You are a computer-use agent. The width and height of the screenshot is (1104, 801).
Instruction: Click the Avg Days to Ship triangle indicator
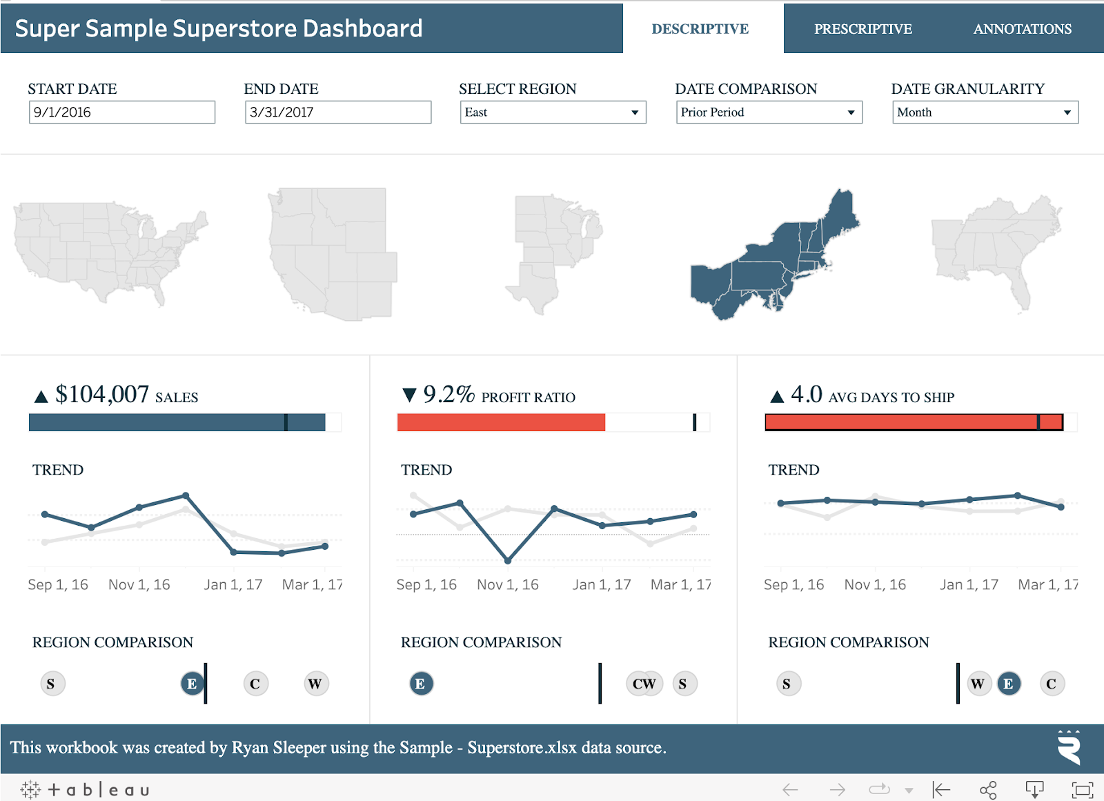[777, 396]
